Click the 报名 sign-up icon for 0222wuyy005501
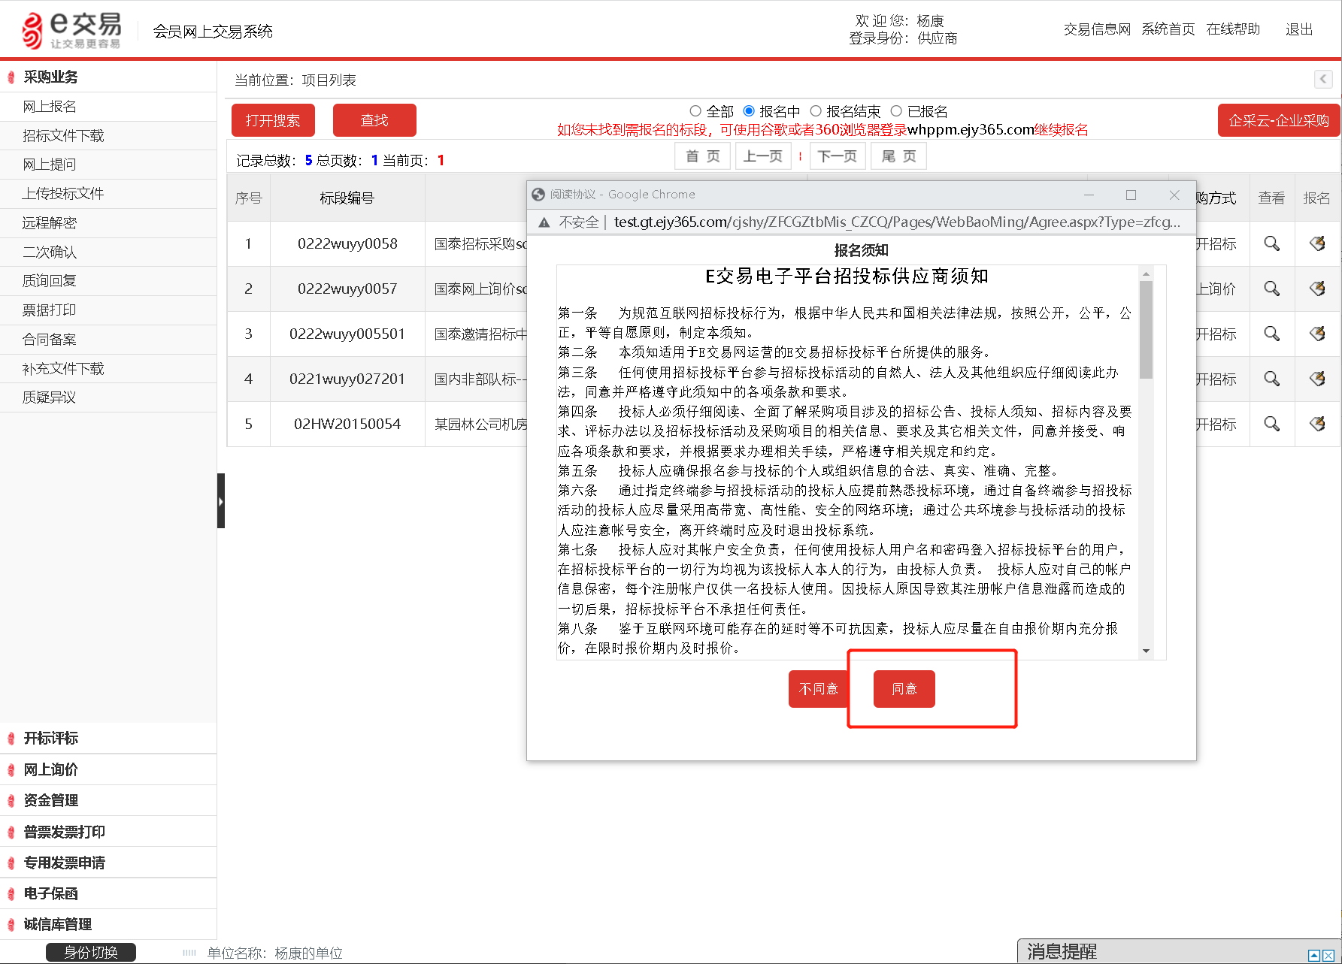The height and width of the screenshot is (964, 1342). click(x=1317, y=334)
